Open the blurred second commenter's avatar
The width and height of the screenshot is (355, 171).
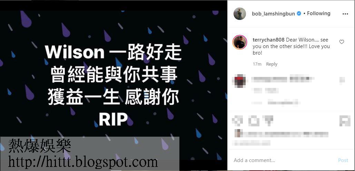click(x=239, y=81)
